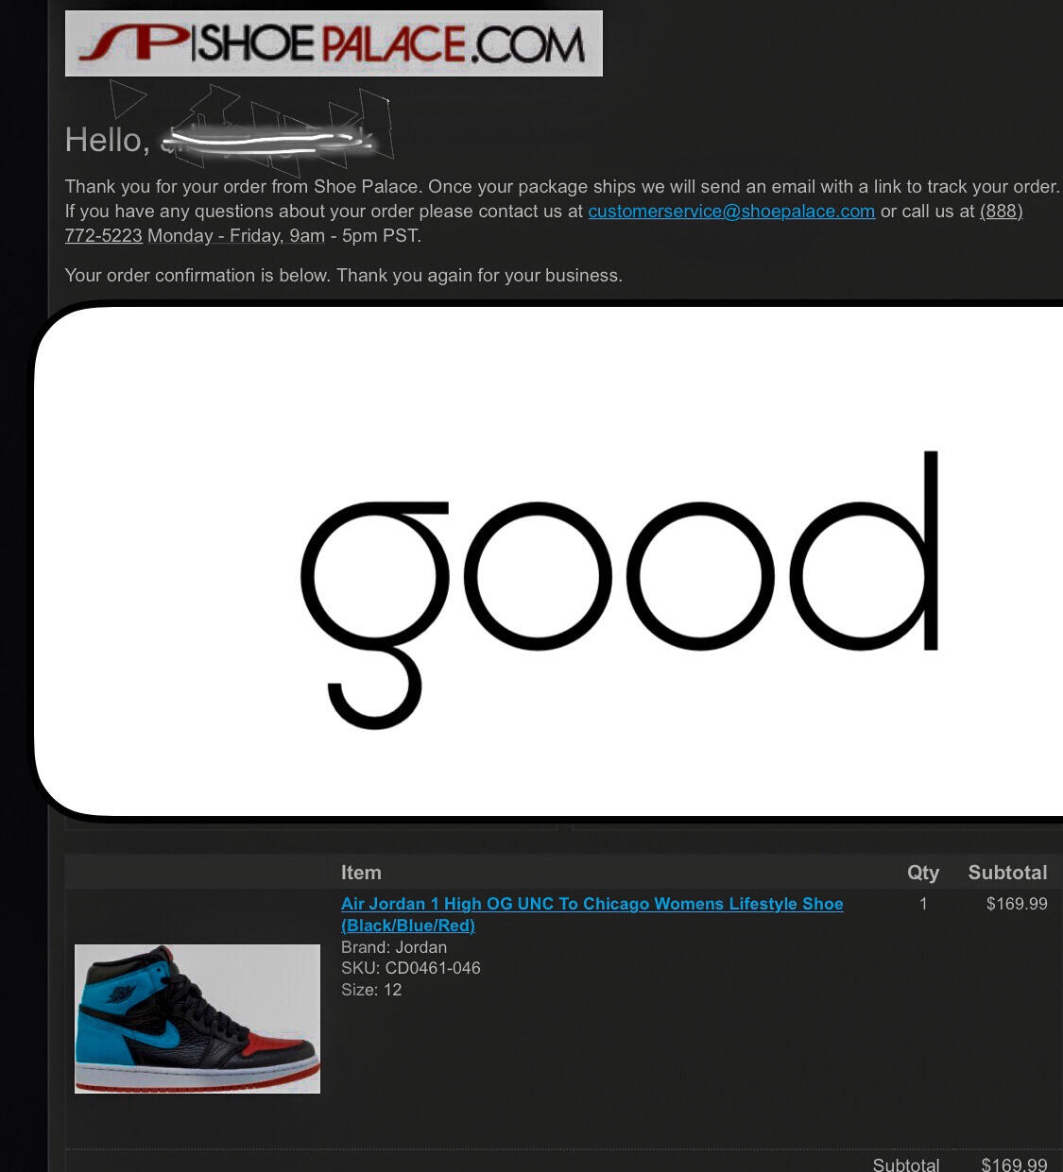Viewport: 1063px width, 1172px height.
Task: Click the Subtotal column header
Action: point(1007,873)
